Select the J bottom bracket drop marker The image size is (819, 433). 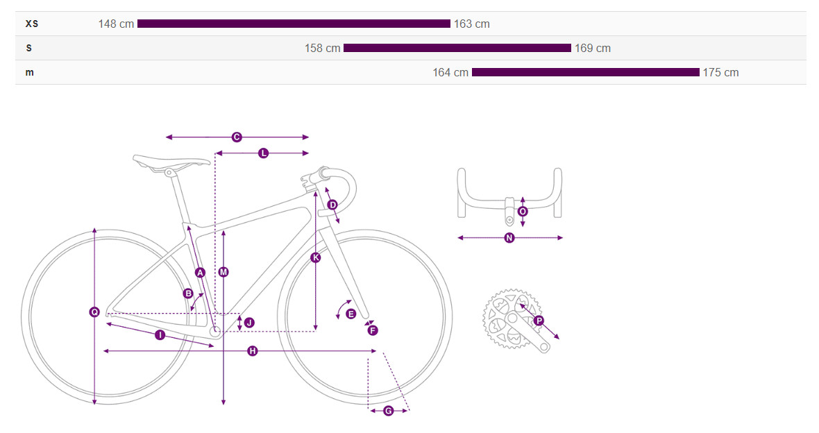(x=249, y=323)
